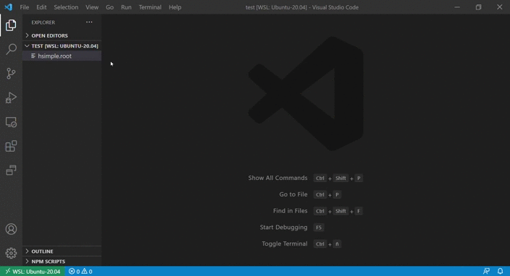Open the Accounts icon in activity bar
The width and height of the screenshot is (510, 276).
pyautogui.click(x=11, y=229)
